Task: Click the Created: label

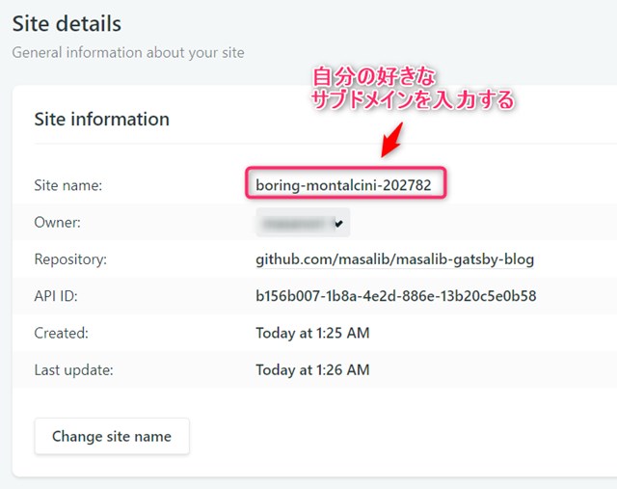Action: click(62, 333)
